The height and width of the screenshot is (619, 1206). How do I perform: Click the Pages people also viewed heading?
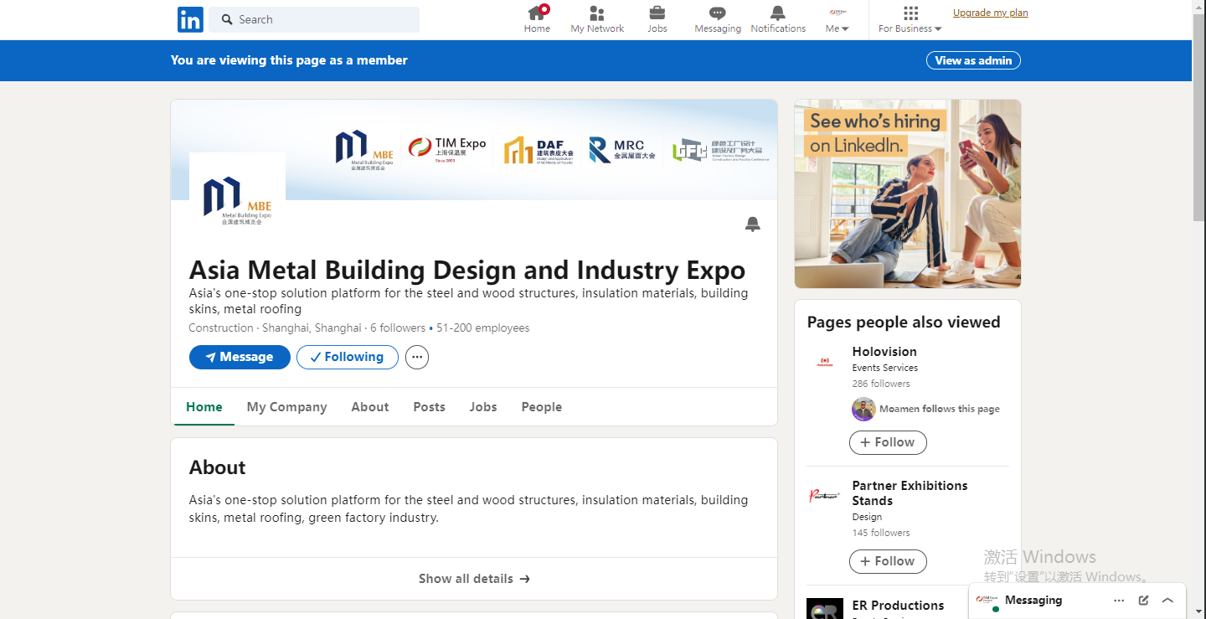pyautogui.click(x=904, y=322)
